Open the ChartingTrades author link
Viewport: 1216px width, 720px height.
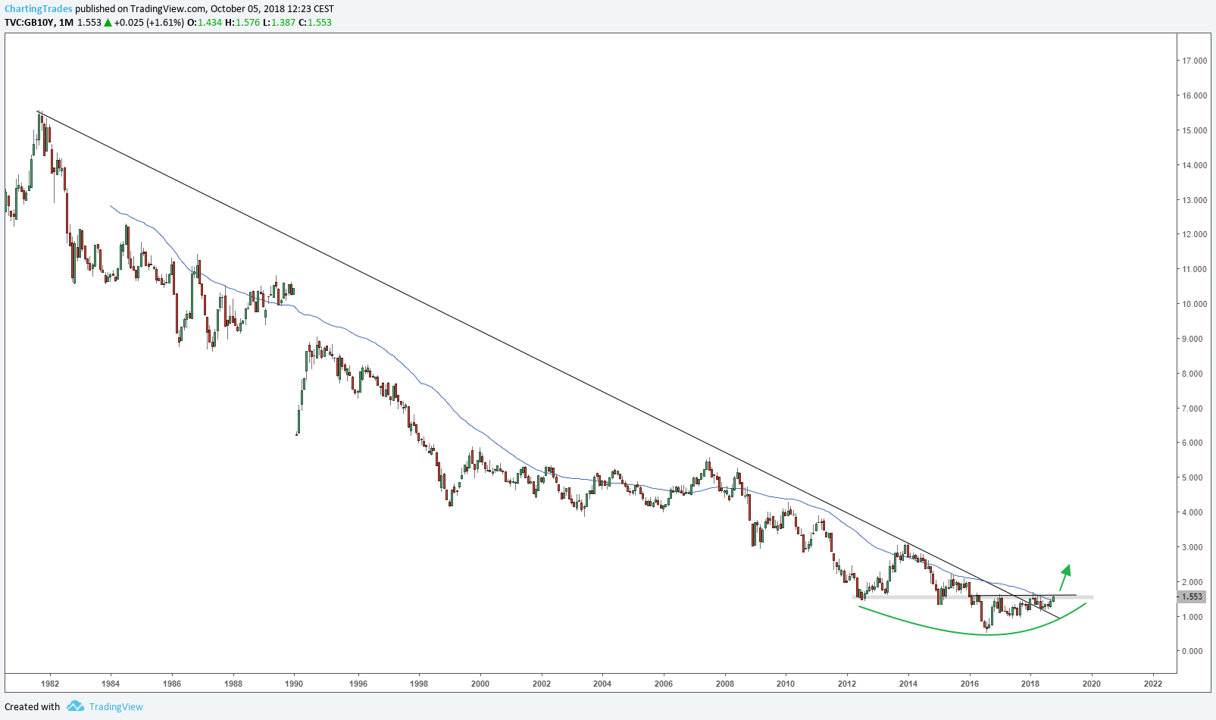pyautogui.click(x=39, y=9)
